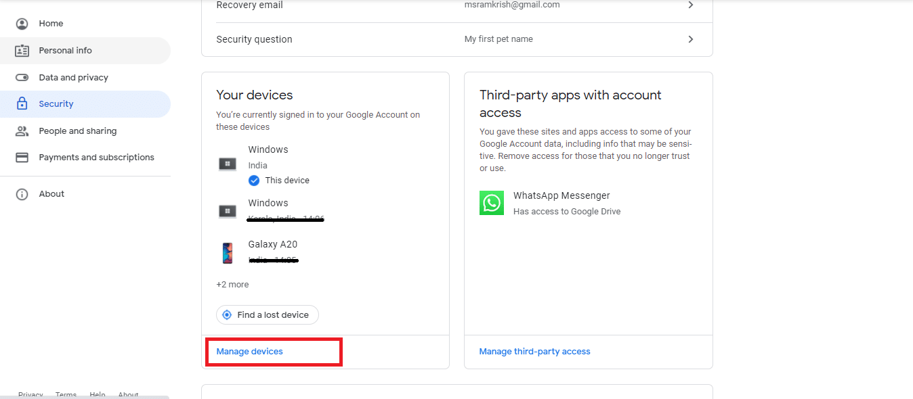Click the Personal info ID card icon
The width and height of the screenshot is (913, 399).
click(x=22, y=51)
